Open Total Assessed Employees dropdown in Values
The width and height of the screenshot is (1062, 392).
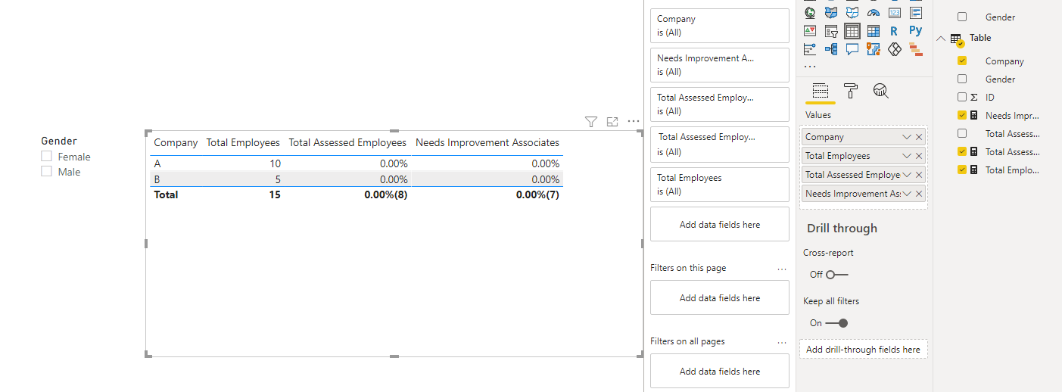click(907, 175)
